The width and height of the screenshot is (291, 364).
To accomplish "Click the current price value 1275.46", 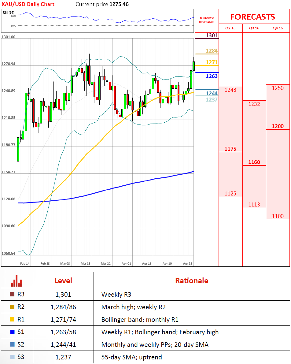I will pyautogui.click(x=119, y=4).
